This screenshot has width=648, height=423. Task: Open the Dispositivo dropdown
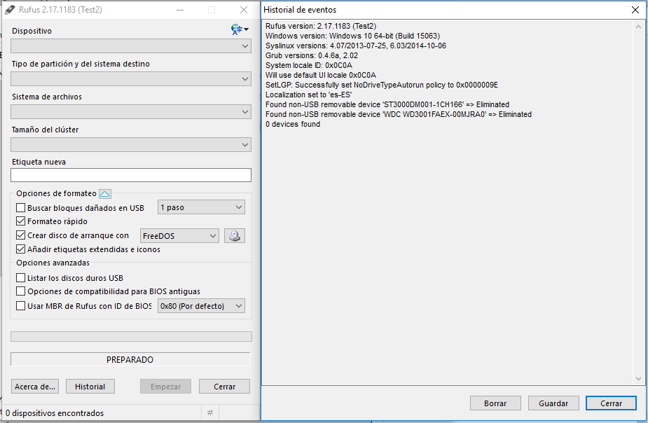(x=130, y=46)
